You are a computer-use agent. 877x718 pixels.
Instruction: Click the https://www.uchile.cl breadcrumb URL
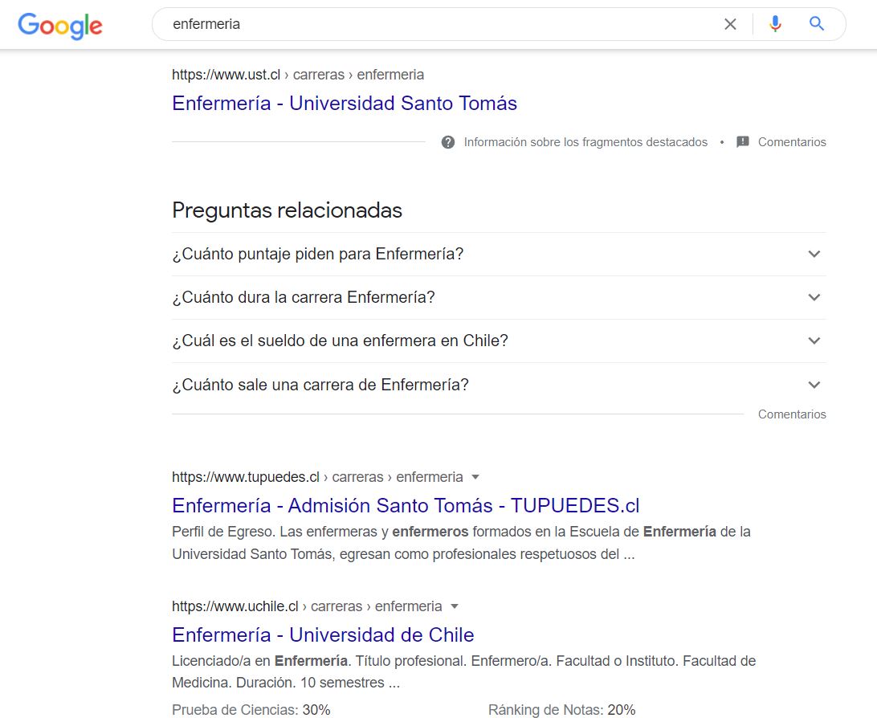coord(236,606)
